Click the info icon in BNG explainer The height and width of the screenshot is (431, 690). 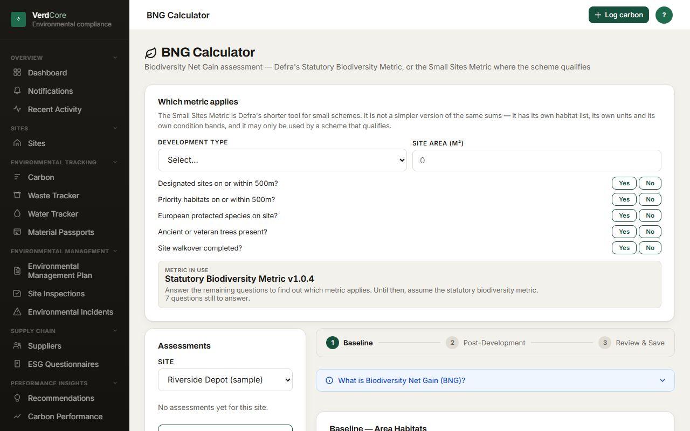click(329, 380)
